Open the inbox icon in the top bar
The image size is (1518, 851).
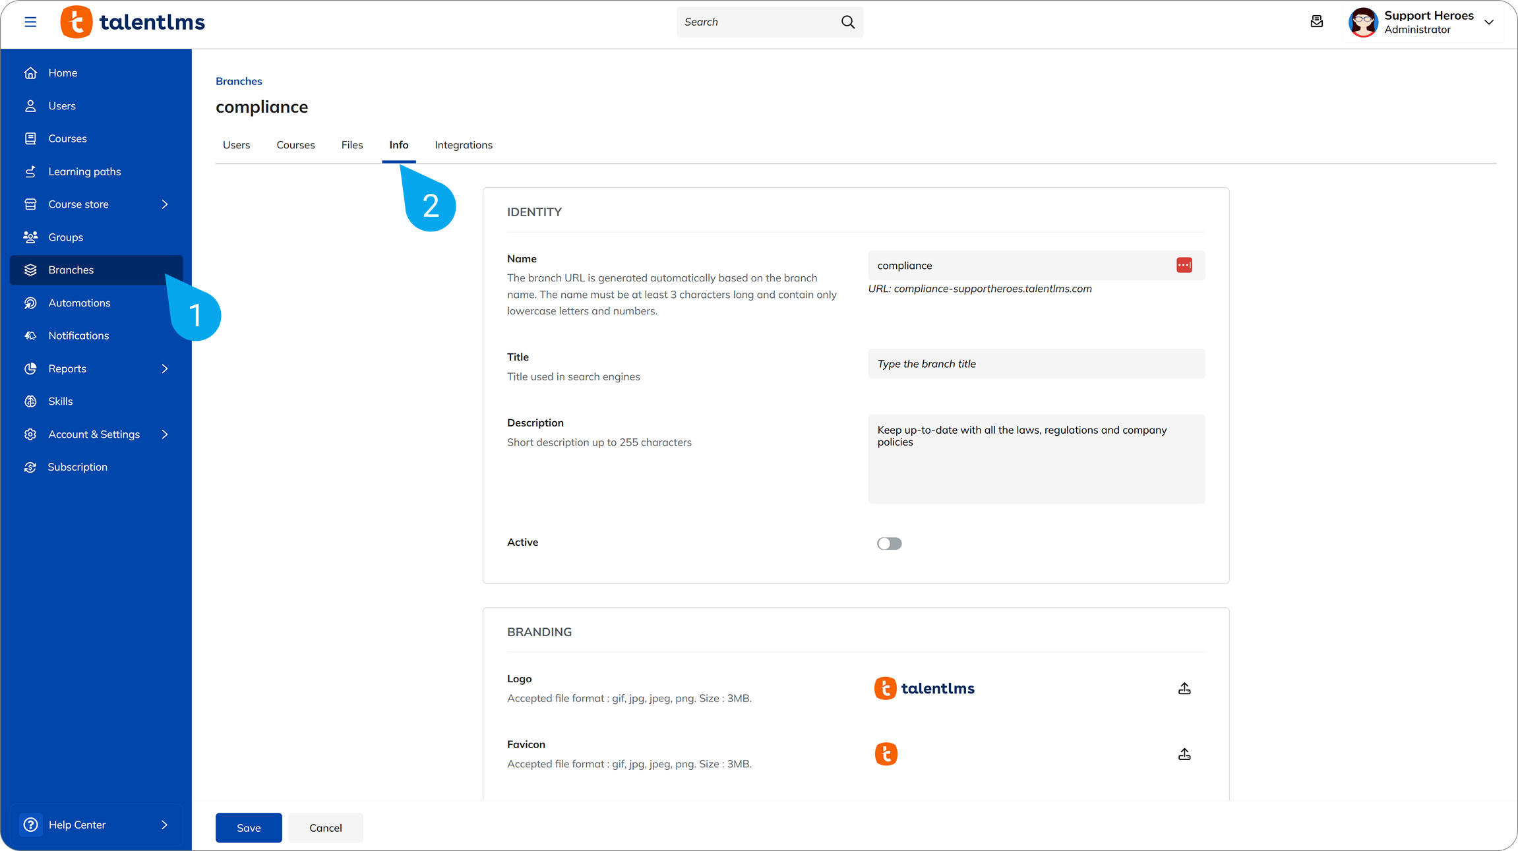pyautogui.click(x=1317, y=22)
